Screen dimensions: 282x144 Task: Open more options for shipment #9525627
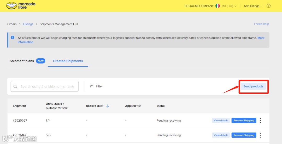tap(260, 121)
